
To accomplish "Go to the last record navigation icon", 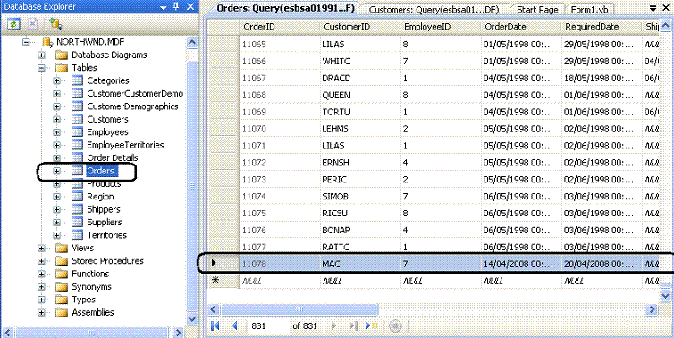I will click(353, 326).
